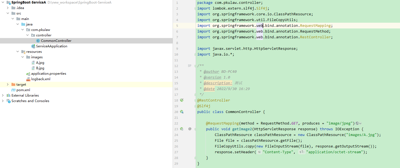Click the request mapping gutter icon on line 23
Screen dimensions: 400x168
182,129
